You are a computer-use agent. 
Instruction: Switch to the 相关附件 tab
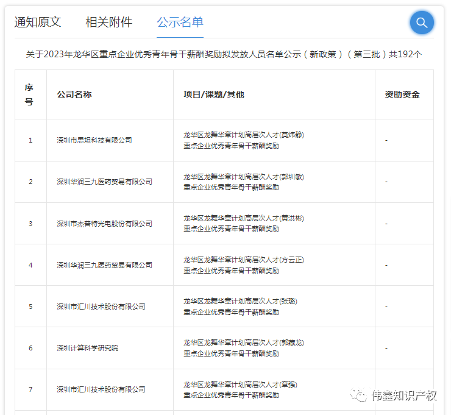[x=108, y=23]
